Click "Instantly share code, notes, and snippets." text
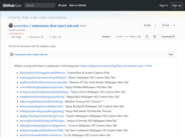185x138 pixels. [38, 17]
